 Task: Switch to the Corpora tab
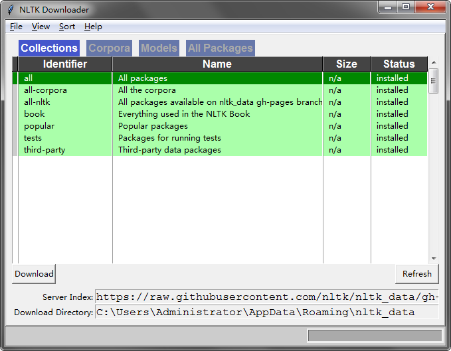click(x=110, y=48)
